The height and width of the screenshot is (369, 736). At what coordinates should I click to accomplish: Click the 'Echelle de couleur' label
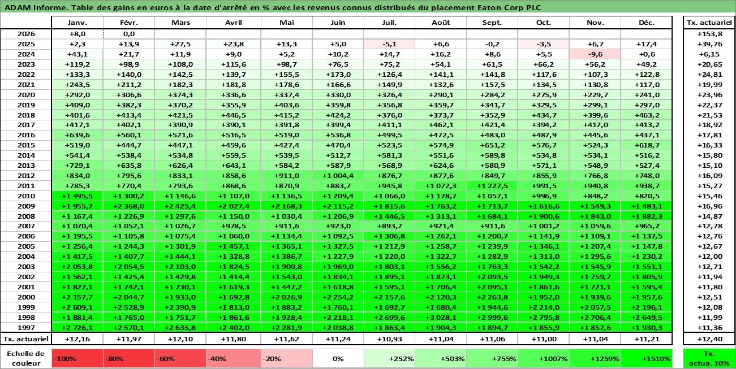coord(25,358)
